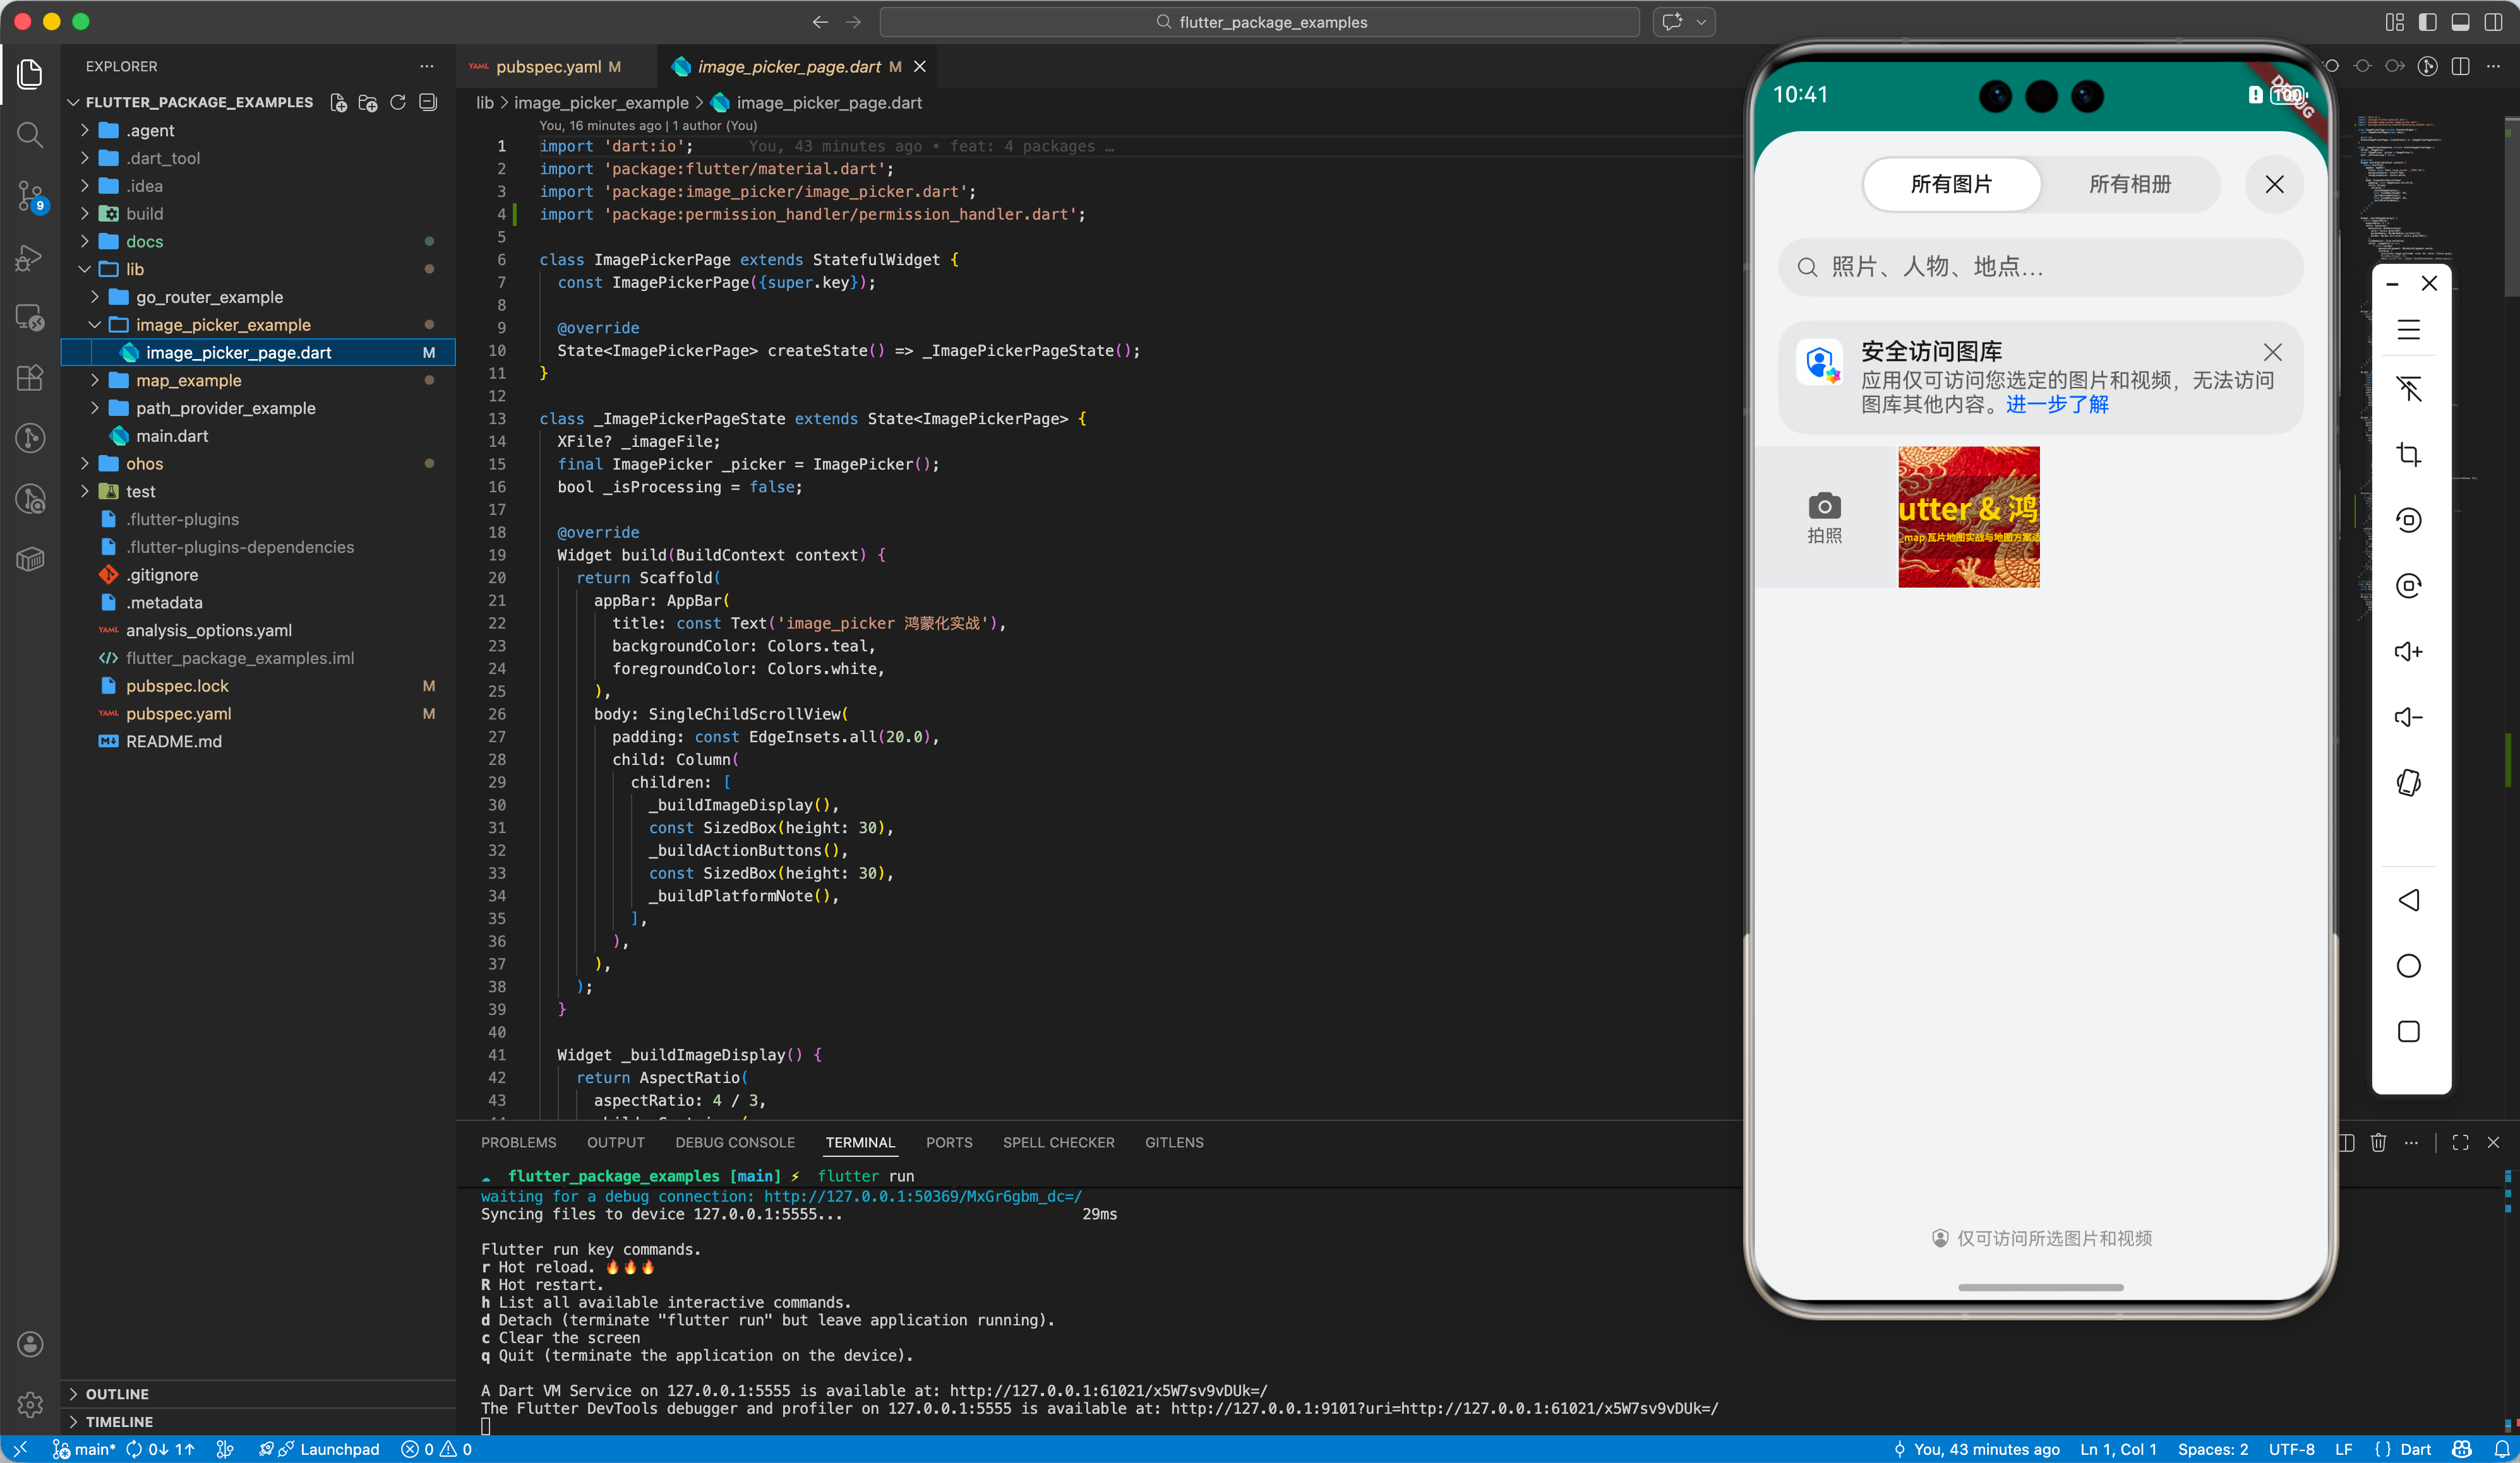This screenshot has width=2520, height=1463.
Task: Select the red dragon image thumbnail
Action: click(x=1968, y=517)
